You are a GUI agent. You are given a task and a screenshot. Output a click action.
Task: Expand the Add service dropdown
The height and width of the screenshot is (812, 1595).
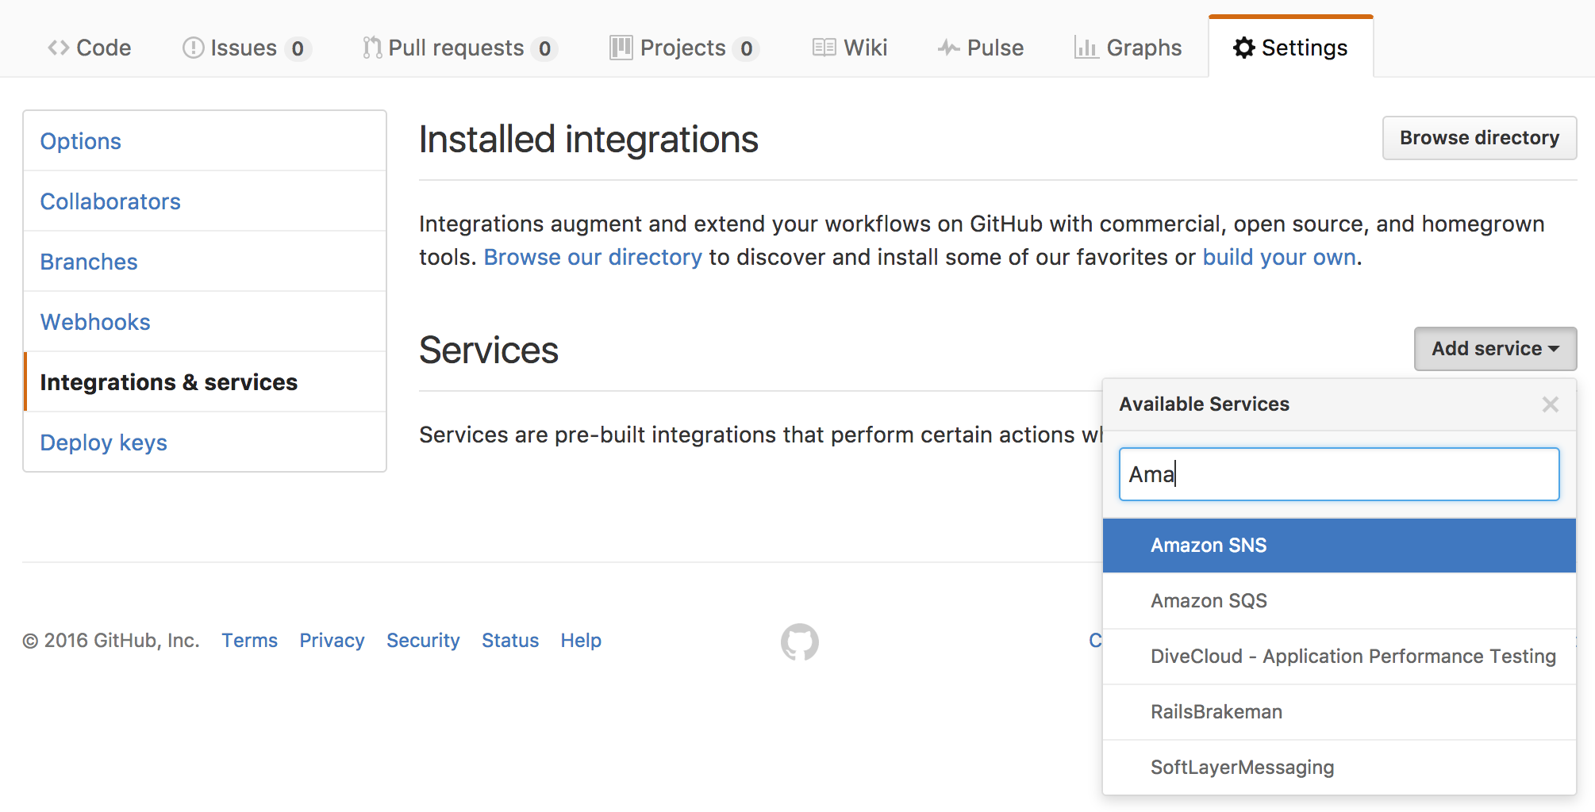[x=1495, y=349]
